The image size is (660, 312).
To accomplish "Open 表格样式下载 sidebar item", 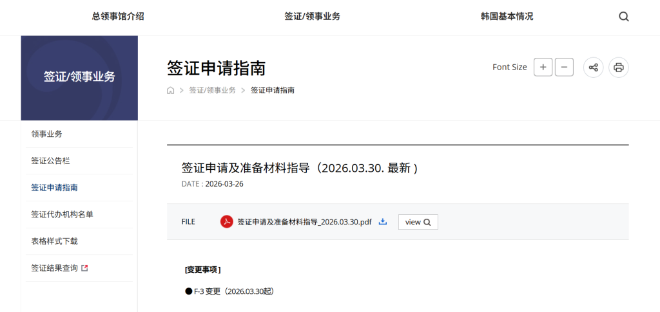I will coord(55,241).
